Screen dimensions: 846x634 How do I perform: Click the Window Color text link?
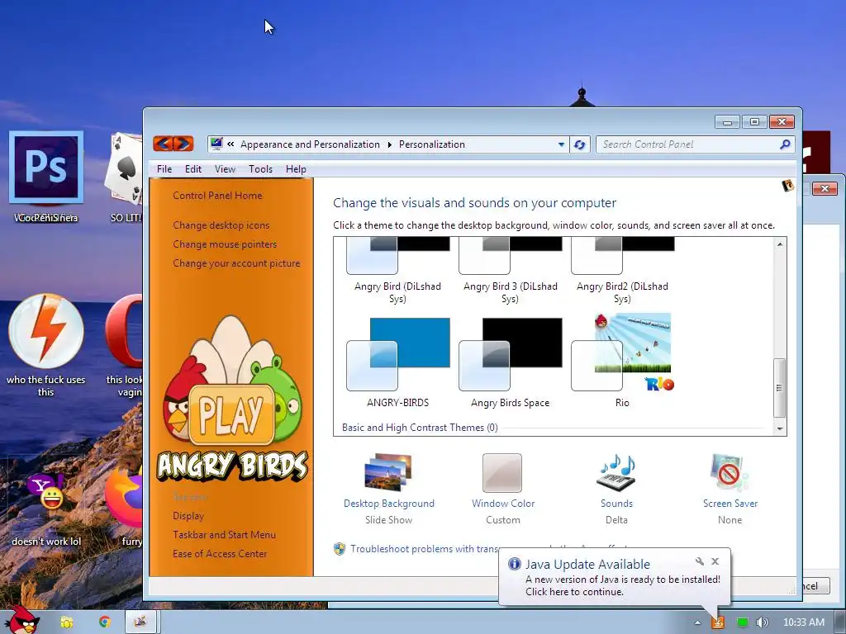tap(503, 503)
